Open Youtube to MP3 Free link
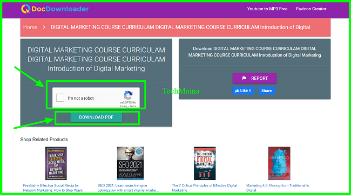Image resolution: width=351 pixels, height=195 pixels. pos(267,9)
